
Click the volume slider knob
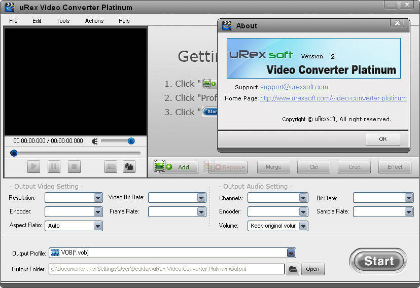[x=131, y=141]
